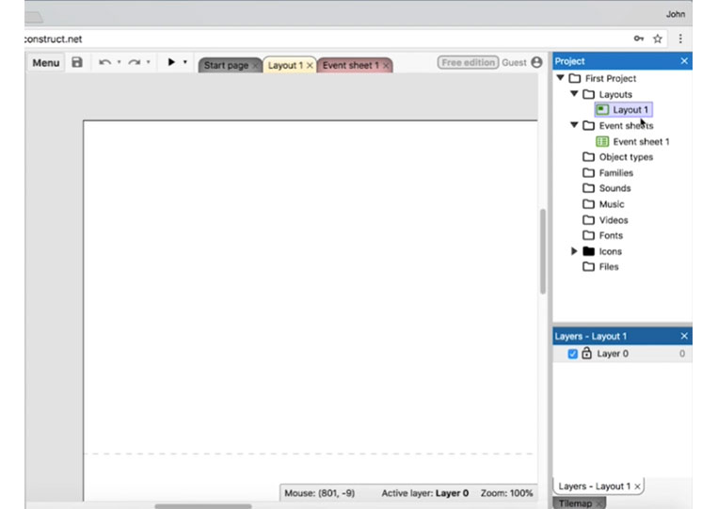Close the Event sheet 1 tab

[386, 66]
